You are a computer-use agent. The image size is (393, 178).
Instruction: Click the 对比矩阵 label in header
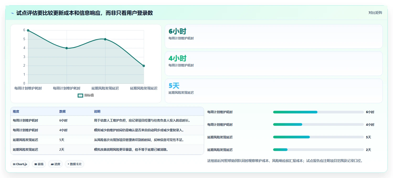(x=375, y=13)
